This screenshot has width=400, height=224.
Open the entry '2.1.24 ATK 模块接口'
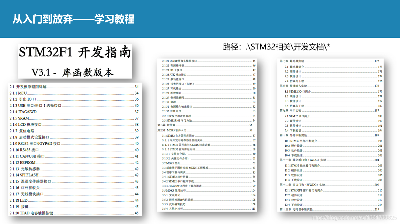tap(209, 75)
